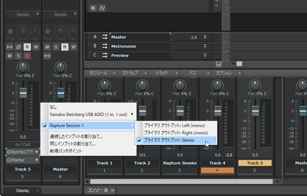Click the console horizontal scrollbar
This screenshot has height=196, width=307.
pos(181,182)
